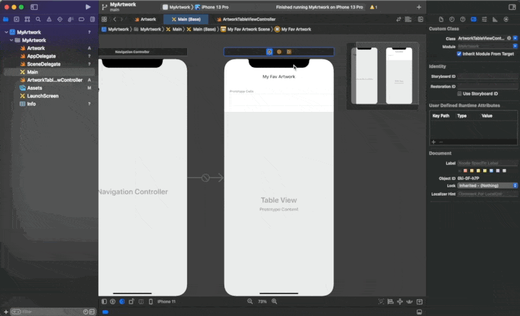Image resolution: width=520 pixels, height=316 pixels.
Task: Open the Class dropdown in Custom Class
Action: (x=515, y=38)
